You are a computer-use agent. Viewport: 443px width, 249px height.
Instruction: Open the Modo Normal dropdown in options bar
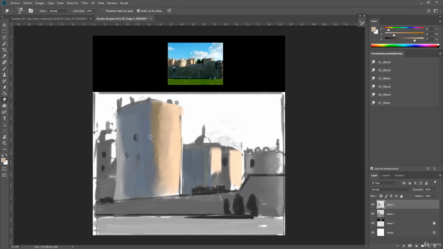[58, 11]
